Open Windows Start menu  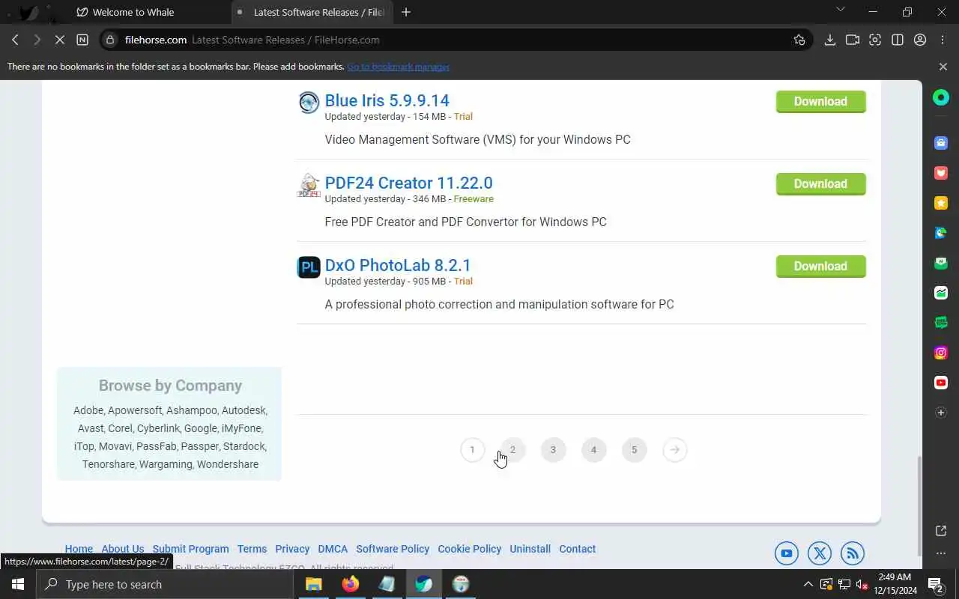18,584
